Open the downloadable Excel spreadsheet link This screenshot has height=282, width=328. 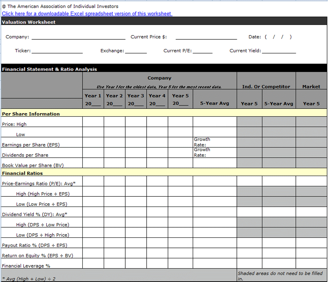click(x=87, y=13)
